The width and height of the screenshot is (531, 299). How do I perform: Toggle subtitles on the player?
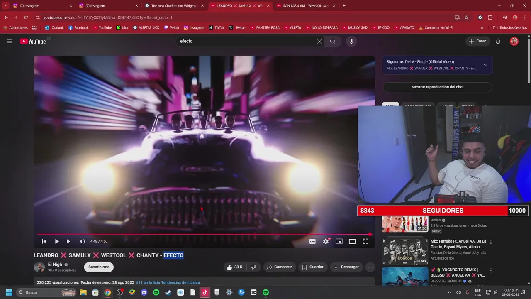pos(312,241)
